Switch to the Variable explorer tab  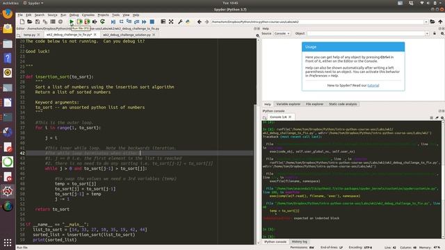[x=289, y=104]
